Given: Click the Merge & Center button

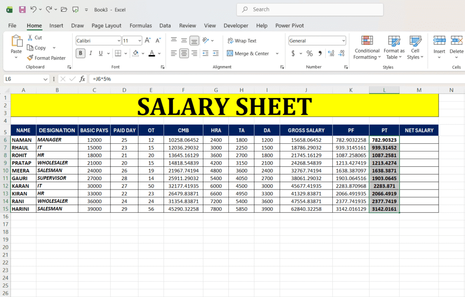Looking at the screenshot, I should 248,54.
